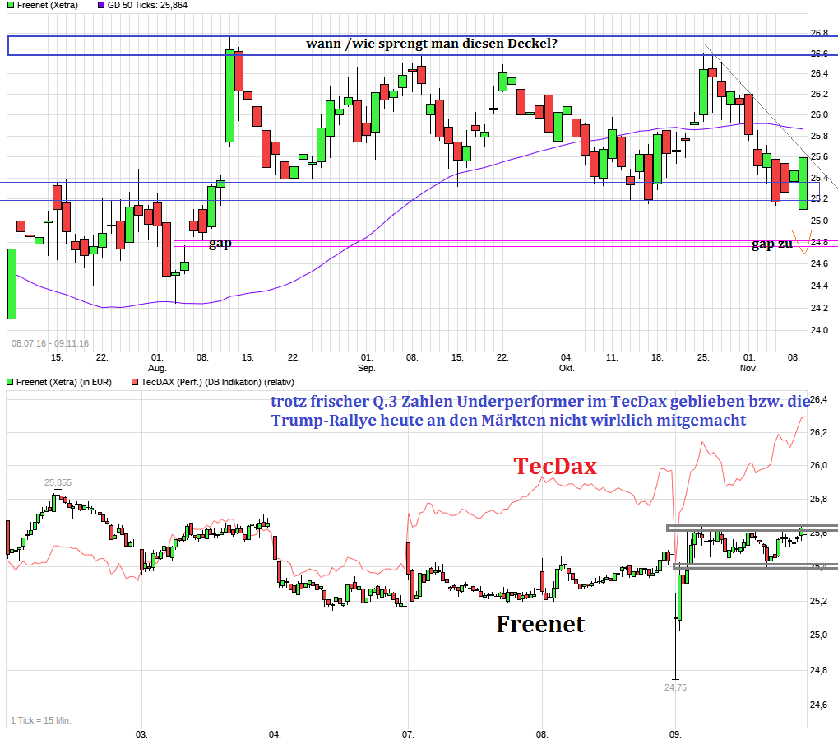Screen dimensions: 838x754
Task: Click the '24,0' price on upper axis
Action: (x=819, y=330)
